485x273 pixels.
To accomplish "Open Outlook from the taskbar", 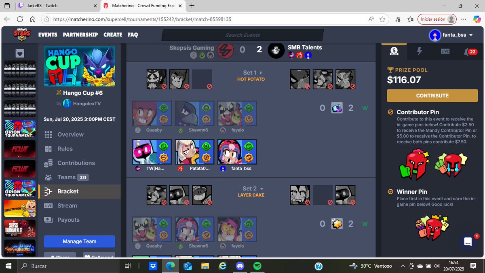I will pos(188,266).
